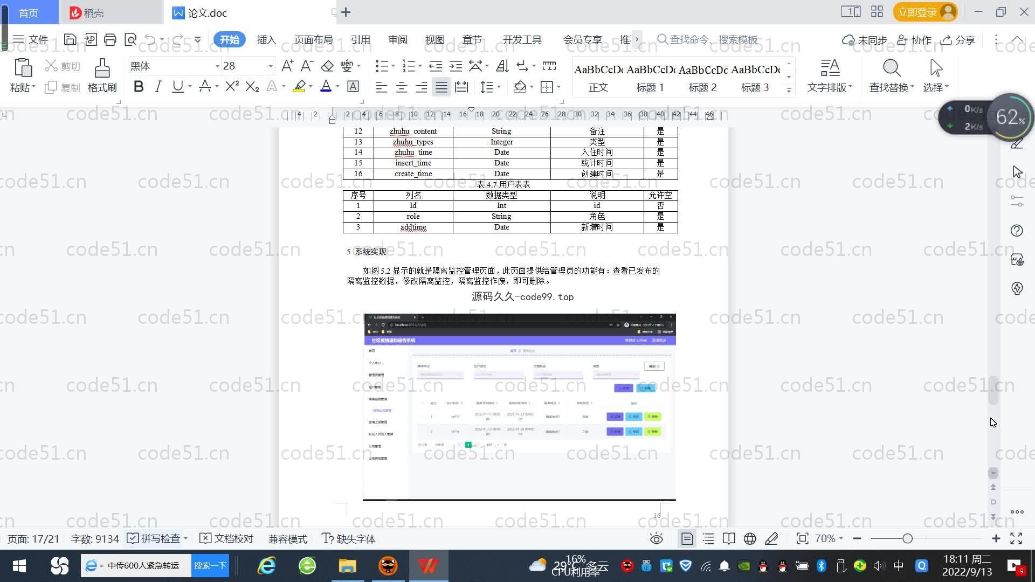Apply the 标题 1 style

(650, 77)
